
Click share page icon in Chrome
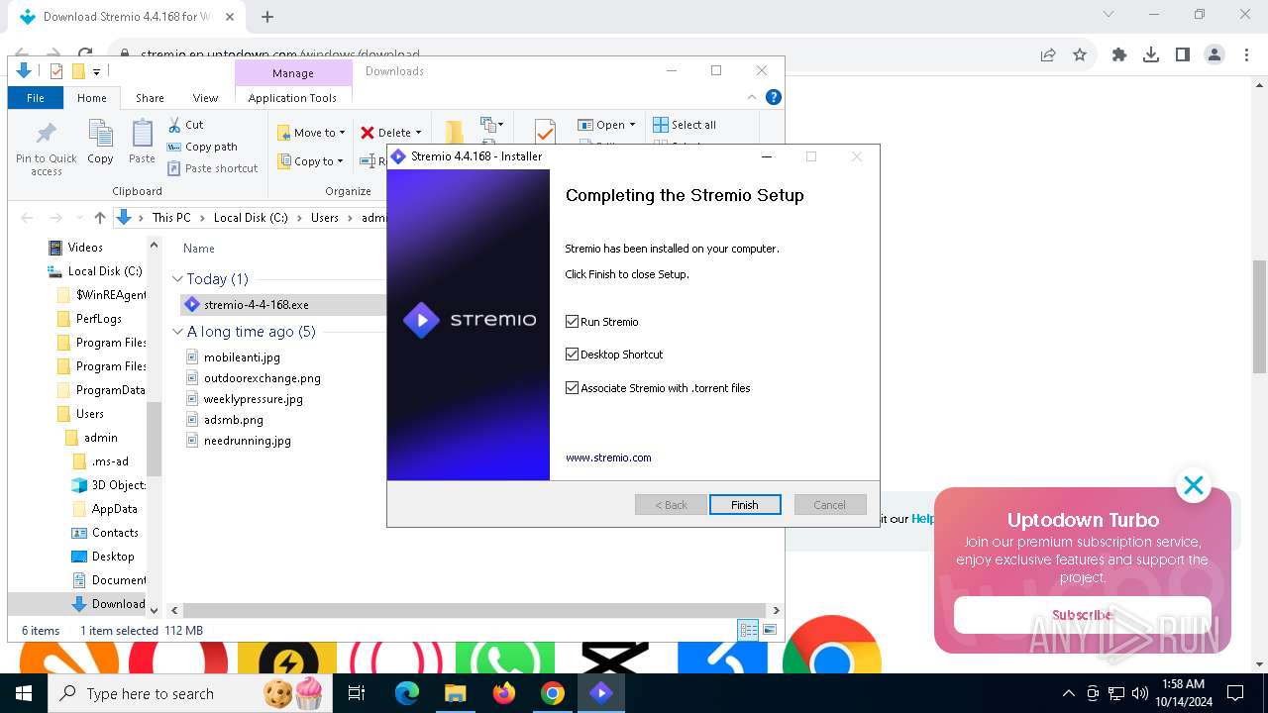point(1048,55)
